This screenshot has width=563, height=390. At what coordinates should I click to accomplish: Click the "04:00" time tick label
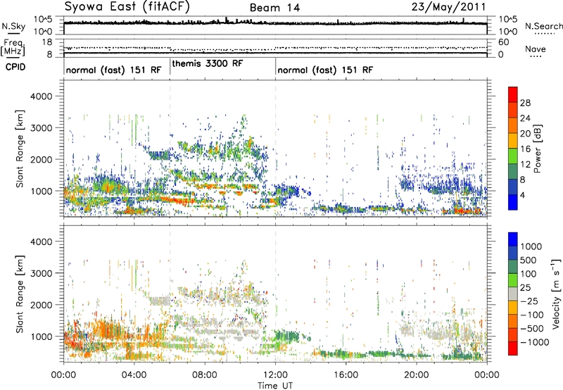click(134, 375)
